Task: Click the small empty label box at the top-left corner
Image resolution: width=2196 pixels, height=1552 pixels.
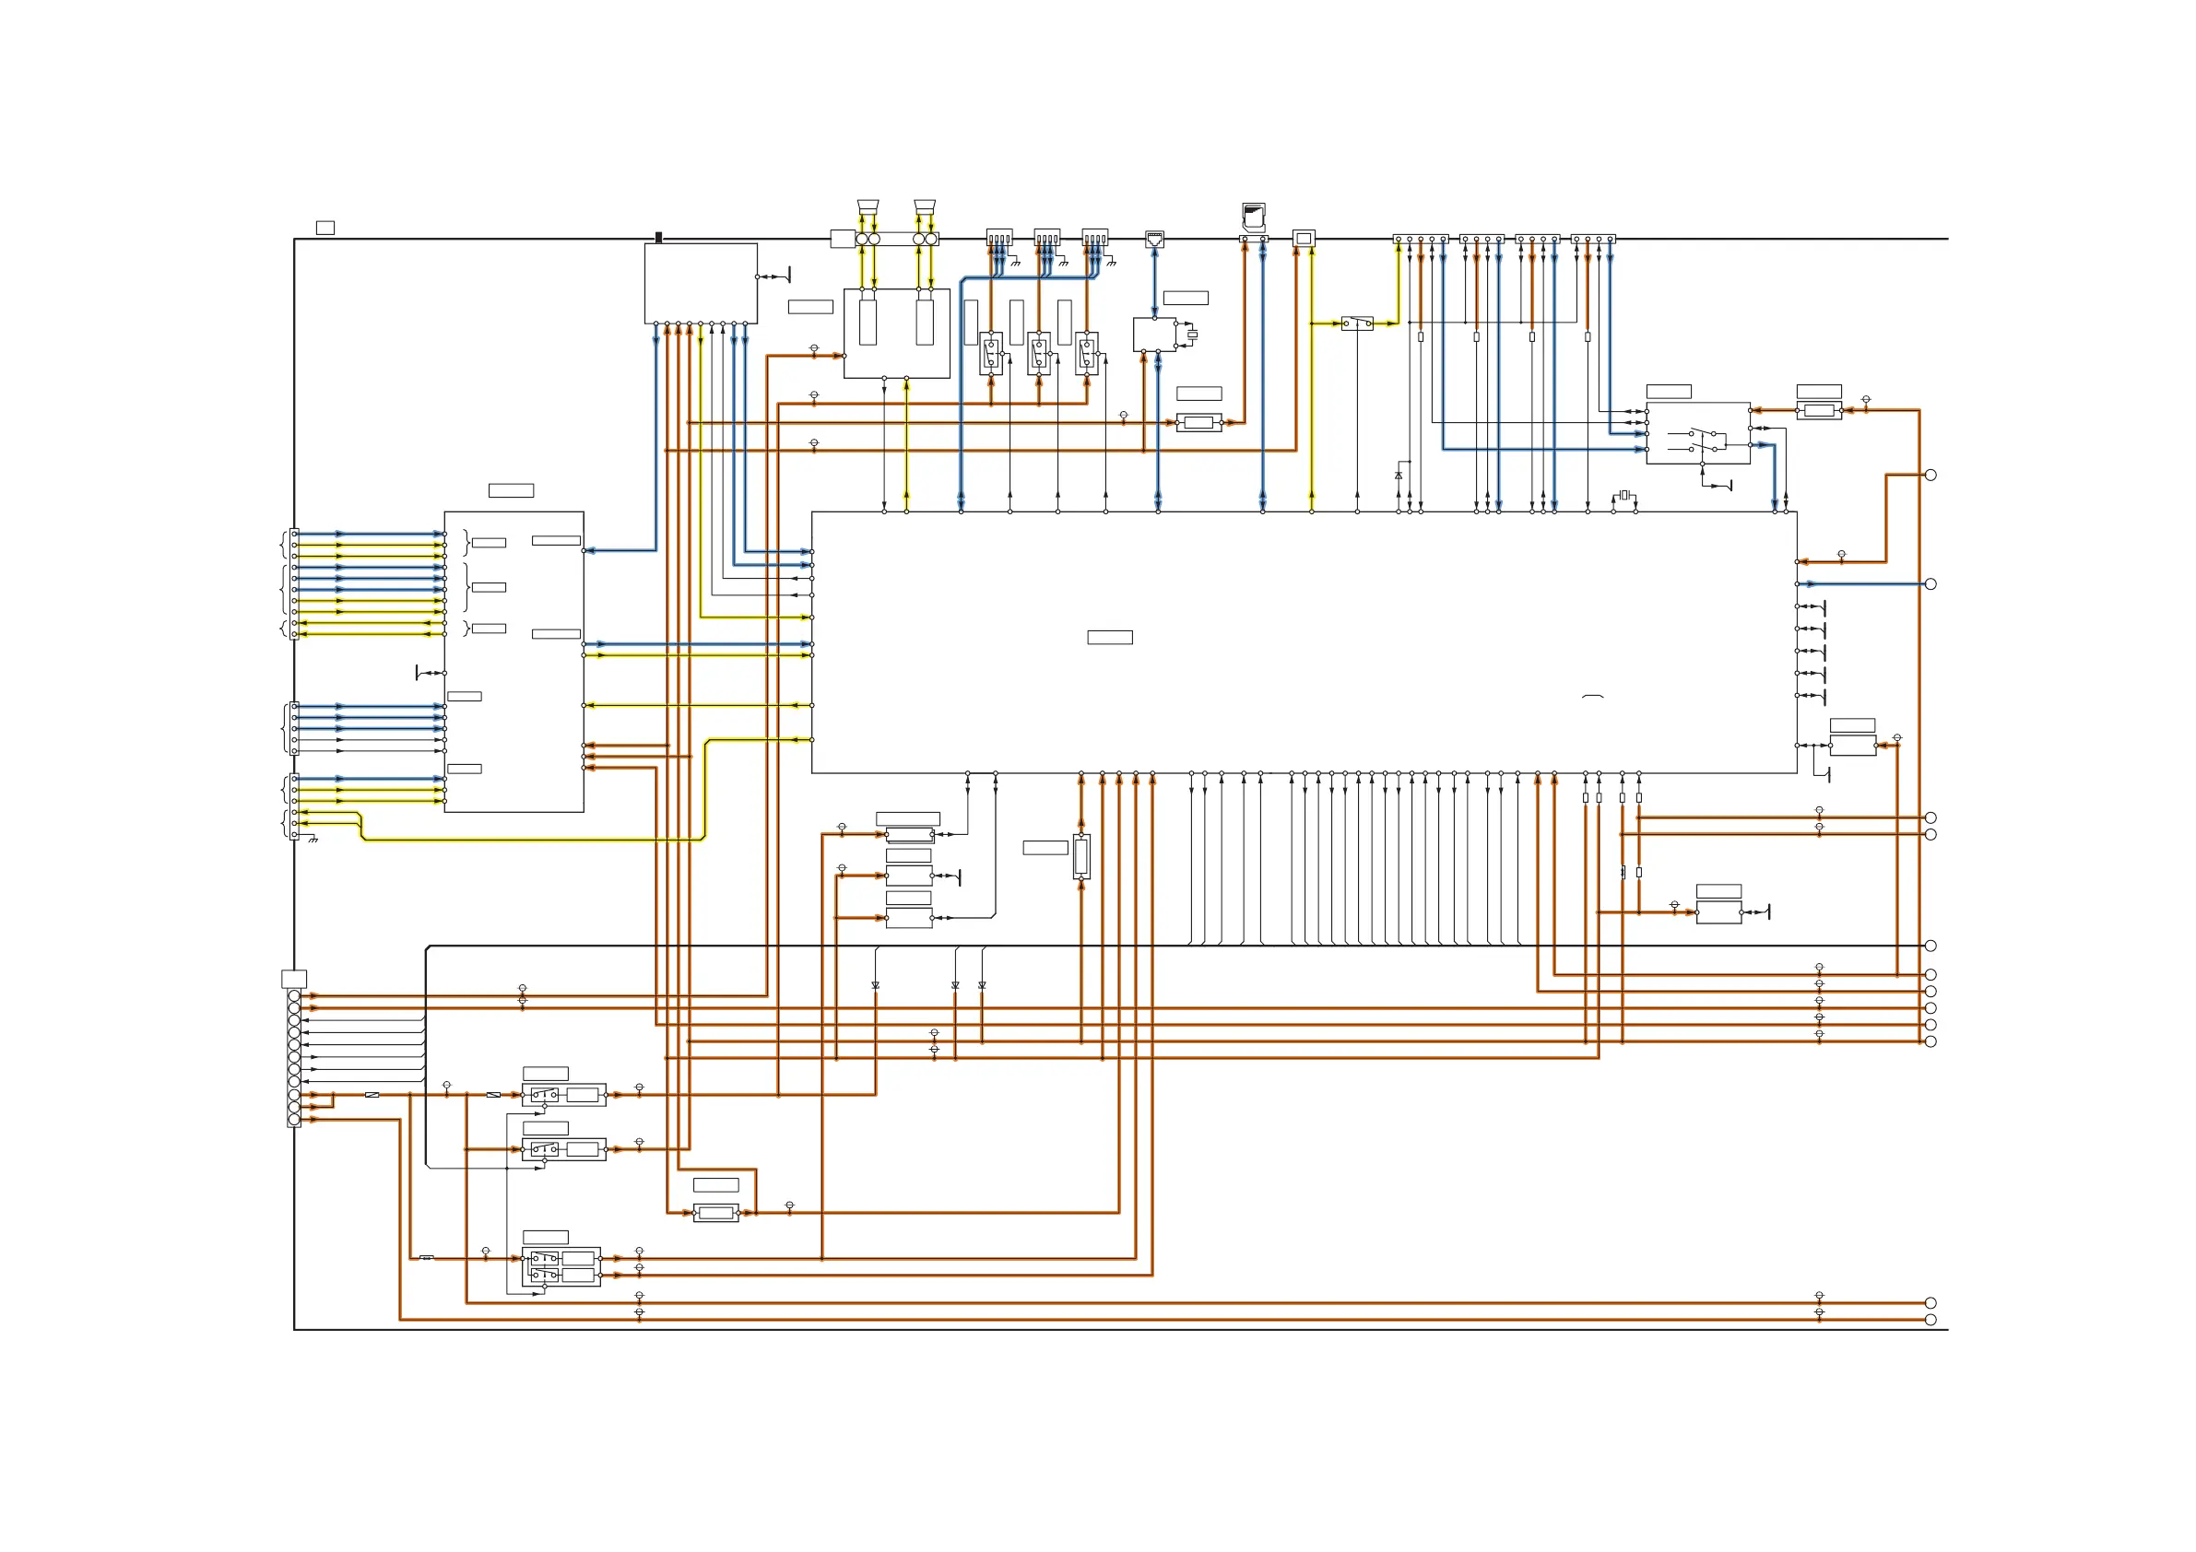Action: tap(325, 228)
